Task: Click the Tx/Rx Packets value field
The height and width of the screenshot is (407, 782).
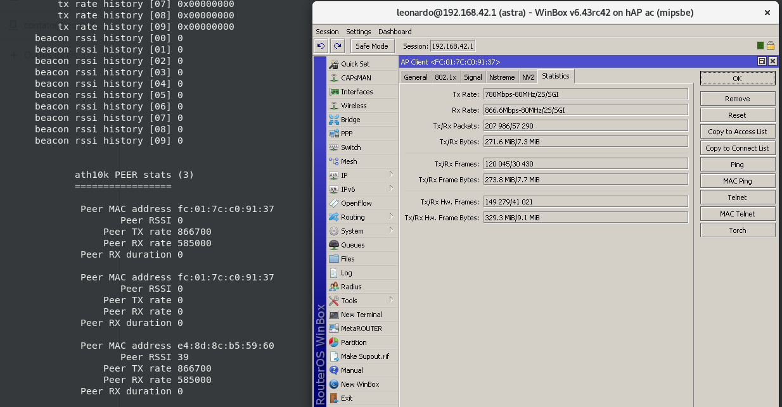Action: [586, 125]
